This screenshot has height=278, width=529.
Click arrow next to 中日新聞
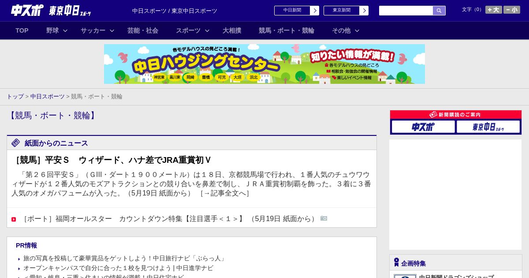[315, 11]
